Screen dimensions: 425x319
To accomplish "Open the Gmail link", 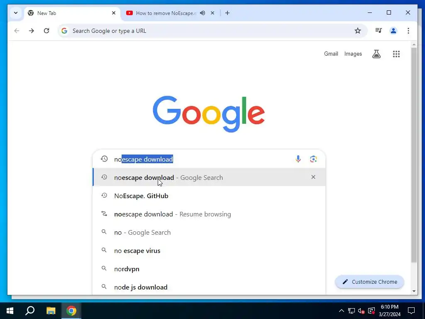I will coord(331,54).
